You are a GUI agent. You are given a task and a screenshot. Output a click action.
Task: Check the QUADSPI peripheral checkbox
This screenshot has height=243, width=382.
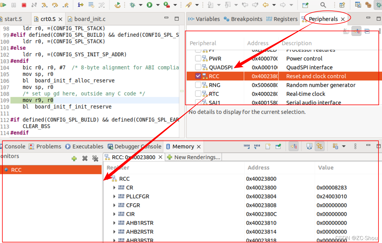(198, 67)
